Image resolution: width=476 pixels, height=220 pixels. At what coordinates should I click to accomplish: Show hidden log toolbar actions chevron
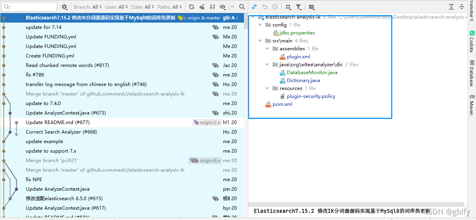click(232, 7)
